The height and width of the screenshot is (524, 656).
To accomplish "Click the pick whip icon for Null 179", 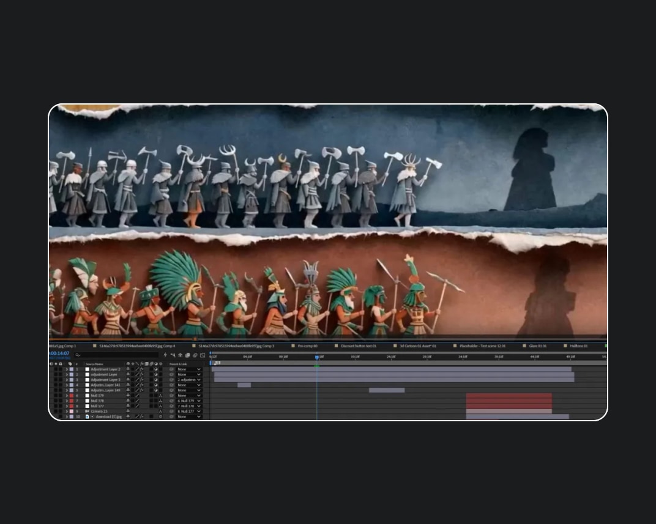I will 171,396.
